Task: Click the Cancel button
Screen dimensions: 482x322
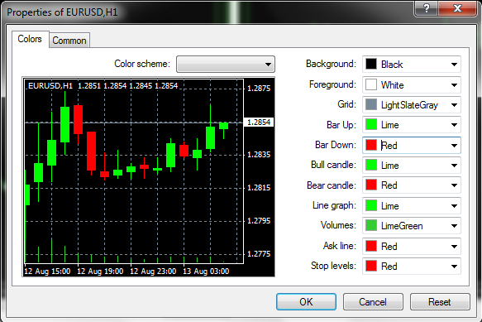Action: point(373,301)
